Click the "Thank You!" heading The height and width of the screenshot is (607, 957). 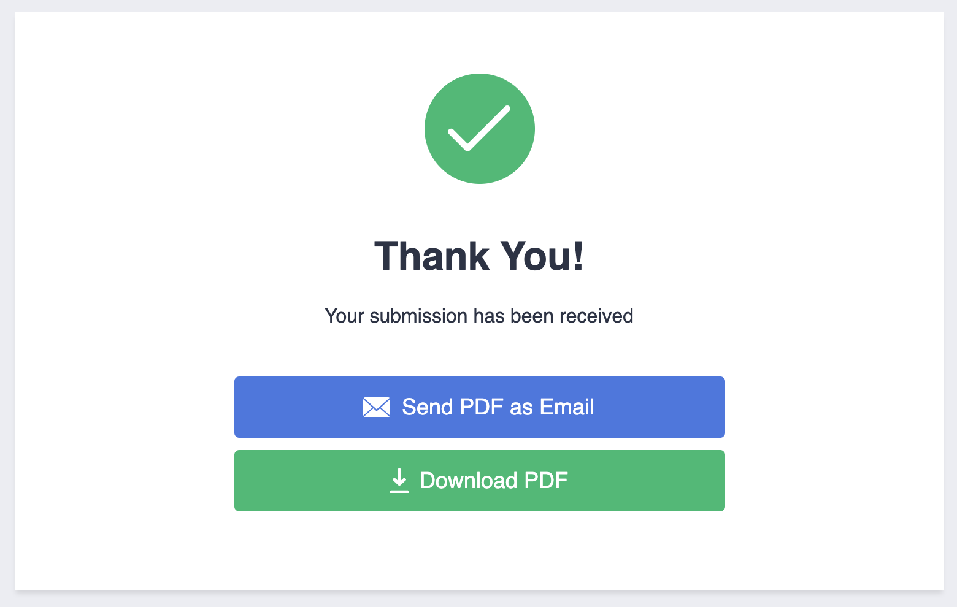(479, 256)
